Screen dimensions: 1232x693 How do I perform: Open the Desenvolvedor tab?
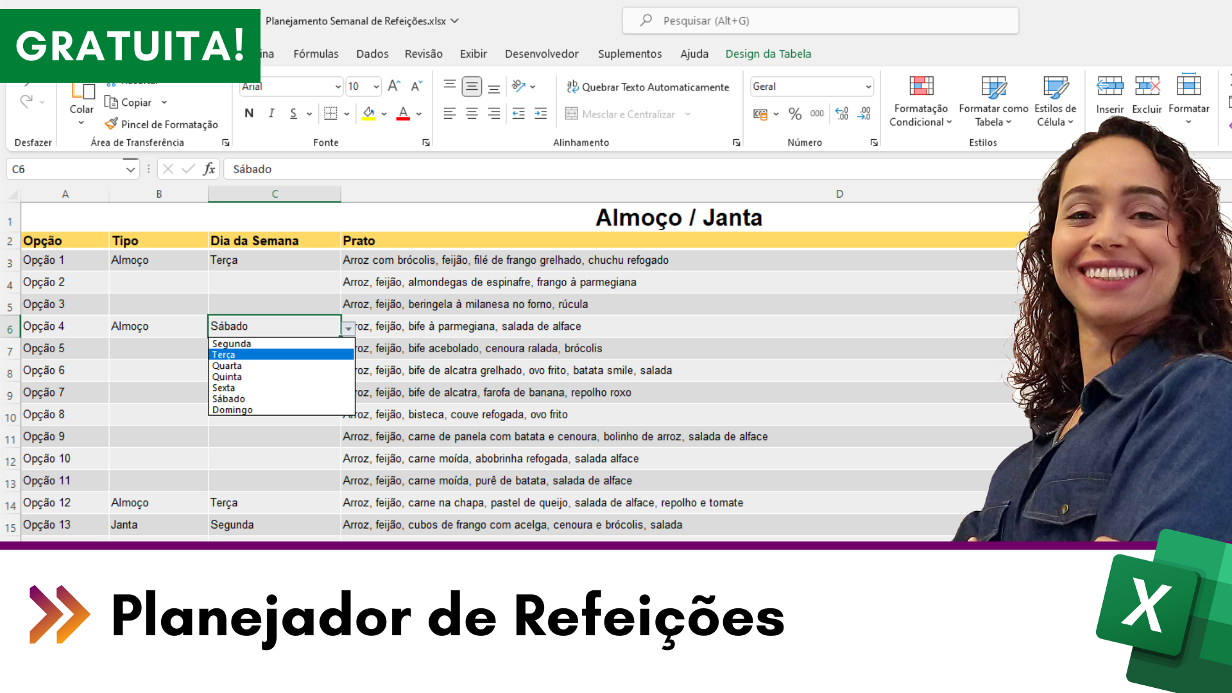tap(542, 54)
